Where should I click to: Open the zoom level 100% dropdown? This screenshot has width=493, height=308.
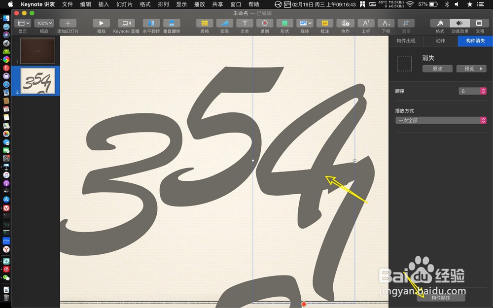[44, 23]
